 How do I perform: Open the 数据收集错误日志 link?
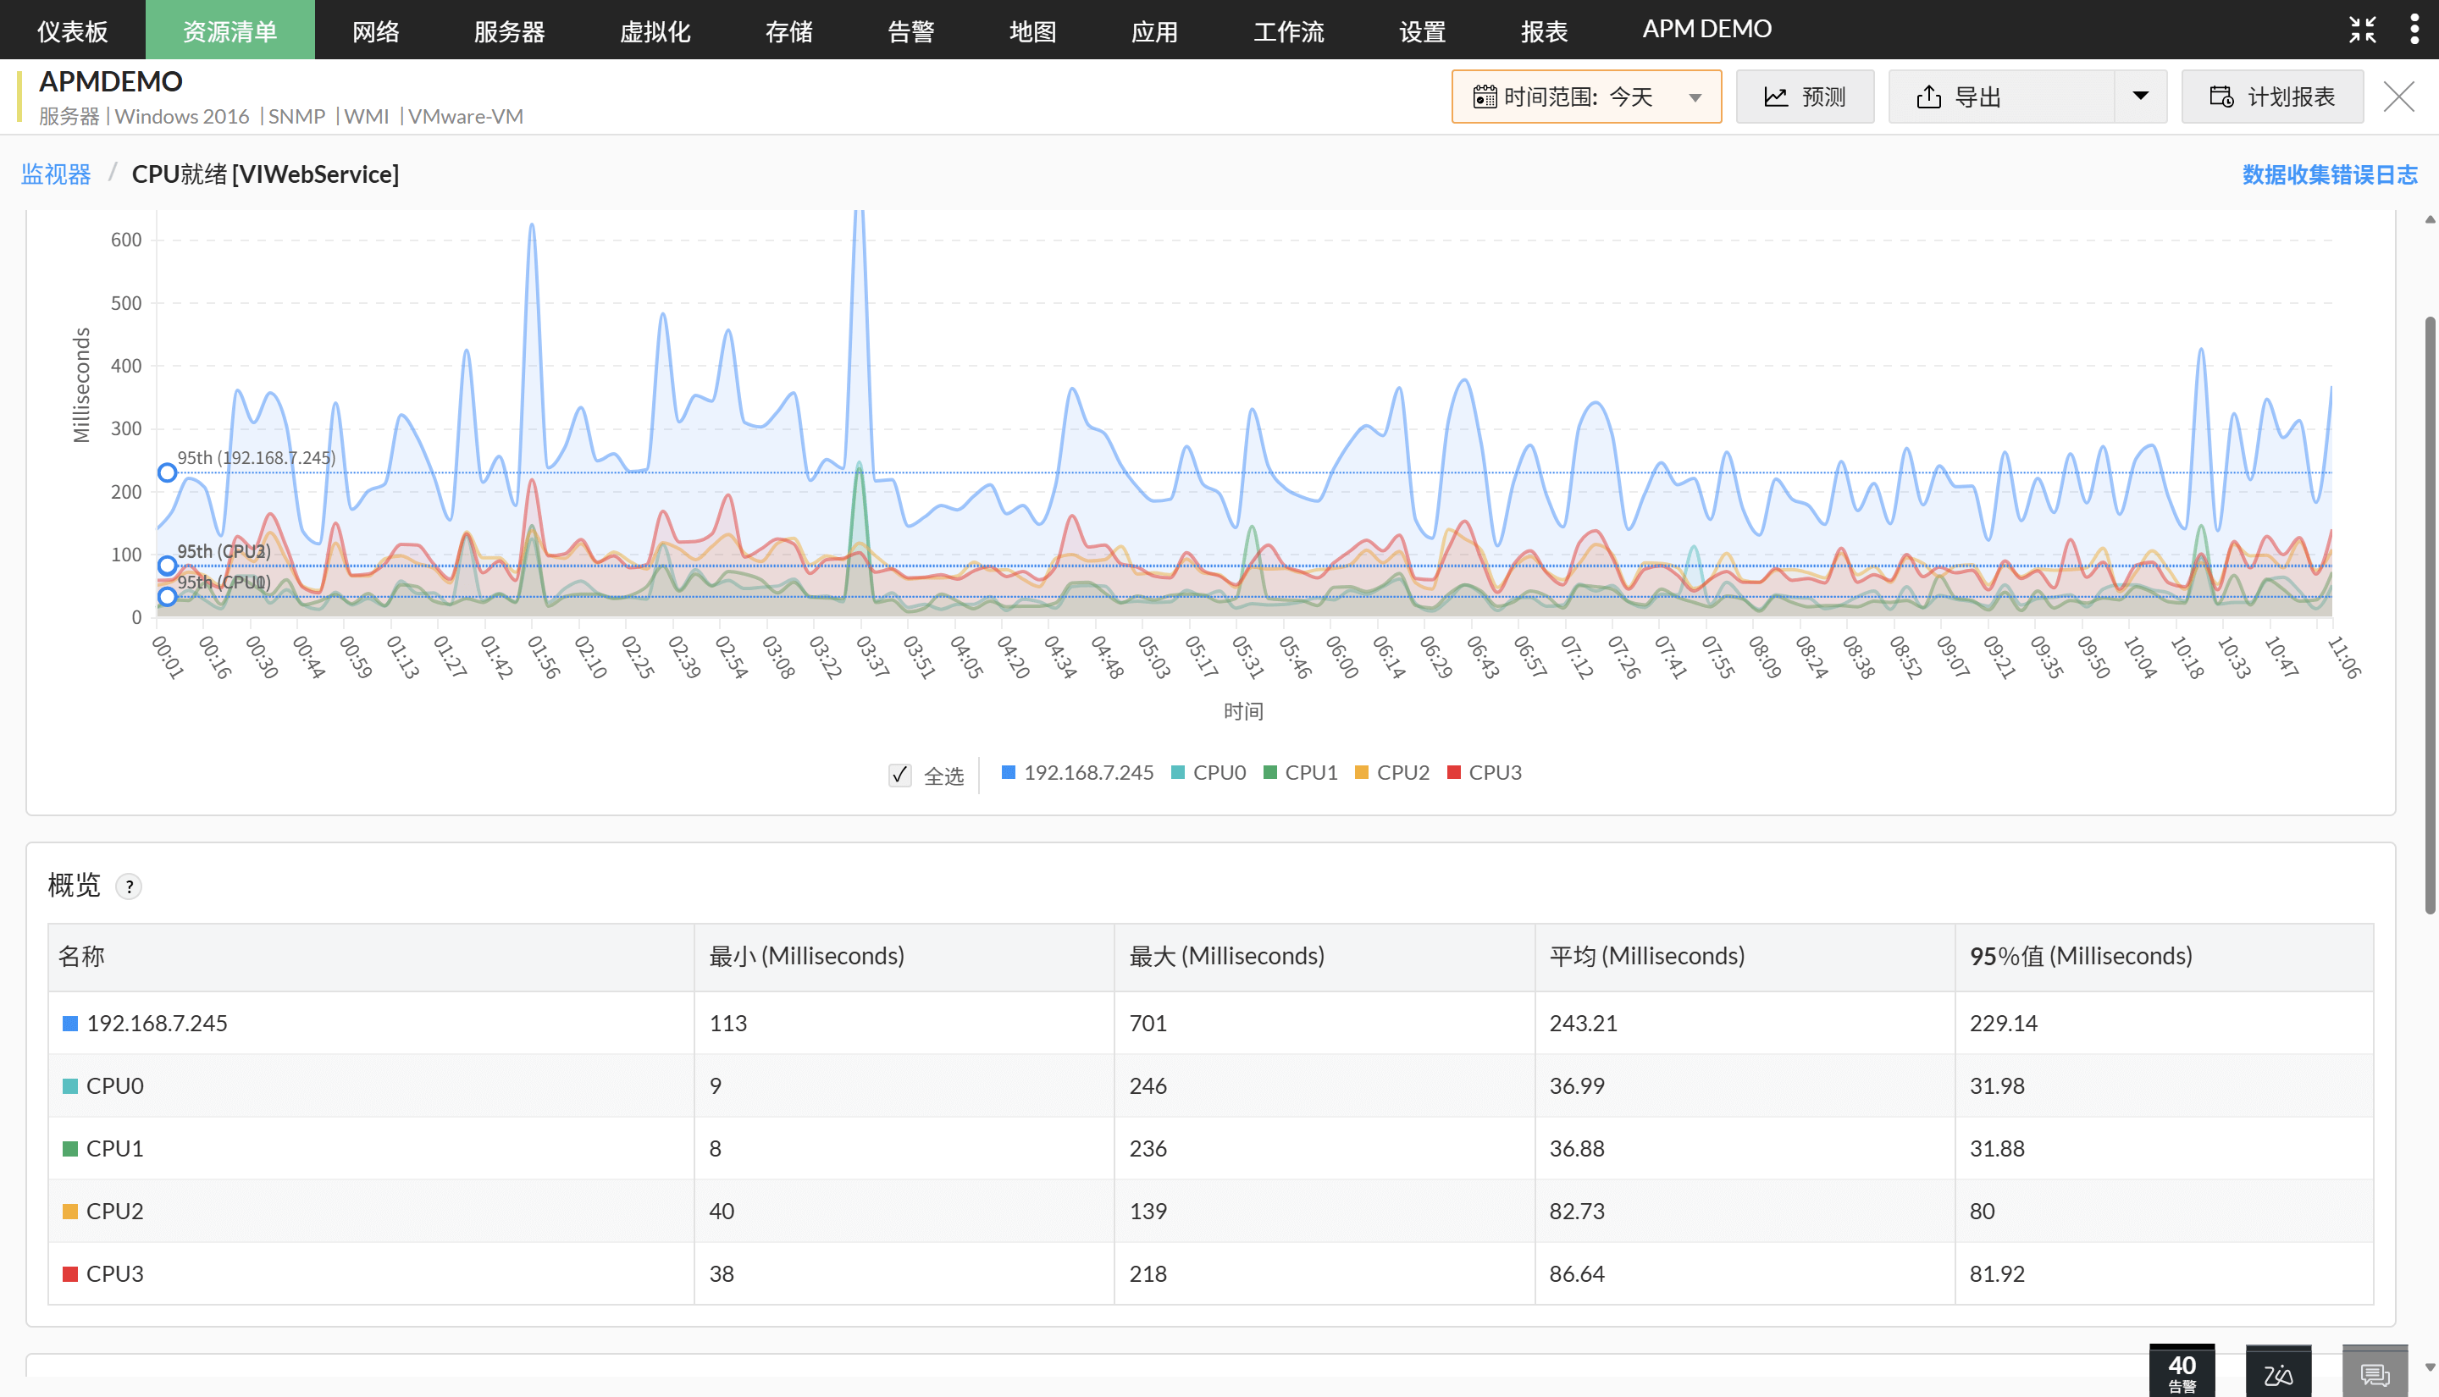tap(2329, 174)
